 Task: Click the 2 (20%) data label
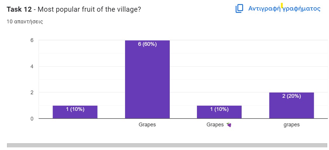[291, 96]
